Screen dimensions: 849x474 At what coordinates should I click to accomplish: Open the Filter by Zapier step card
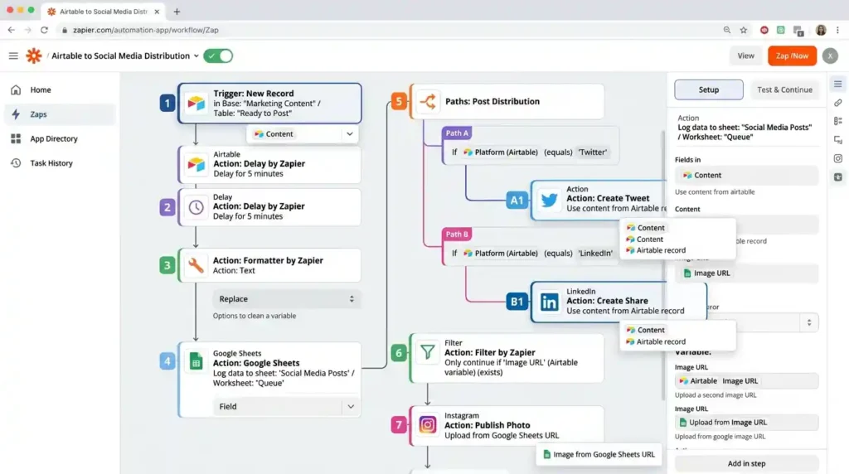tap(507, 358)
